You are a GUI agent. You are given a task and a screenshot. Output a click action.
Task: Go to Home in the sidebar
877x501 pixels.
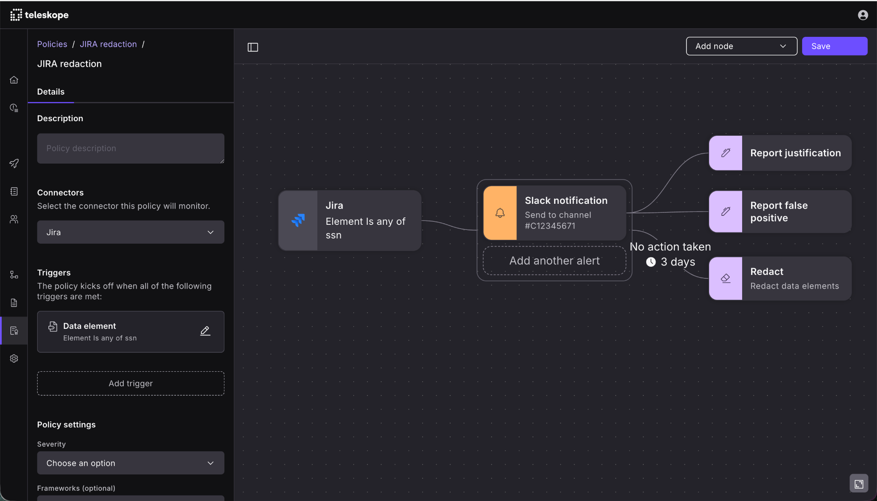pyautogui.click(x=14, y=80)
